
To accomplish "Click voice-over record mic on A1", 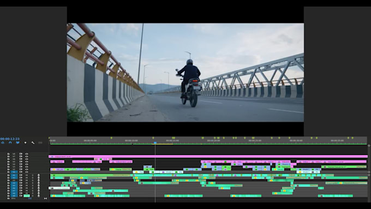I will [39, 175].
